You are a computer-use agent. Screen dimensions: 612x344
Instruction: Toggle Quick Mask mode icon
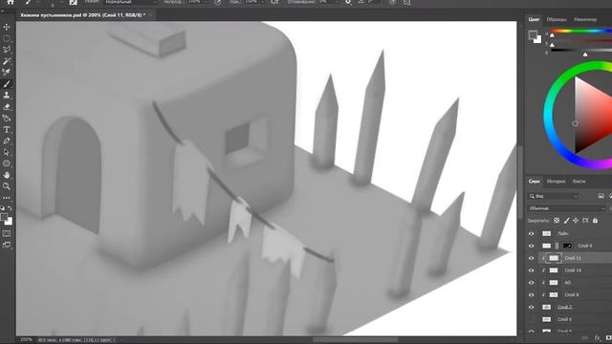coord(7,233)
